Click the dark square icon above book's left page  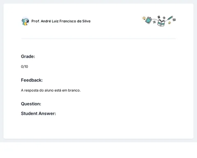tap(159, 17)
